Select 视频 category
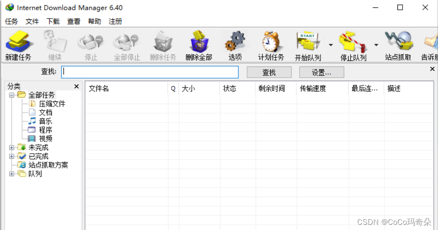This screenshot has height=230, width=438. [x=45, y=139]
